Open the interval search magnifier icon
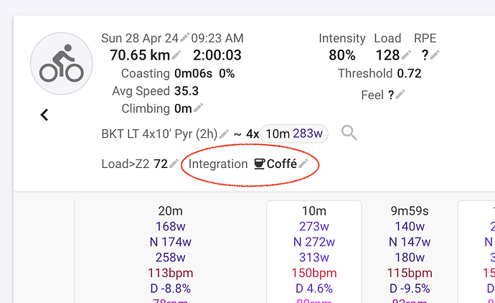 349,133
